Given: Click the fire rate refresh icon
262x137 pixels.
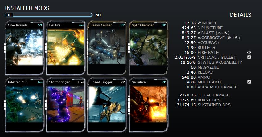Looking at the screenshot, I should tap(249, 53).
